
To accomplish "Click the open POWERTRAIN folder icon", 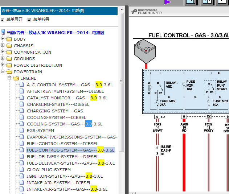I will pyautogui.click(x=9, y=71).
